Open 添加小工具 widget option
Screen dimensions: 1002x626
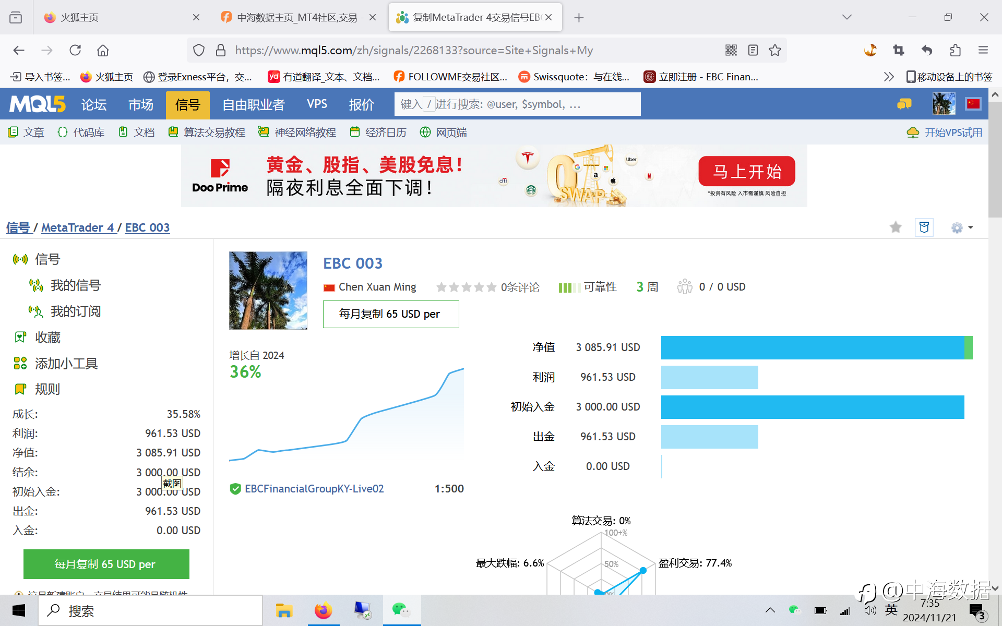[56, 364]
